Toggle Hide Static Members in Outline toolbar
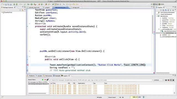 click(x=168, y=10)
